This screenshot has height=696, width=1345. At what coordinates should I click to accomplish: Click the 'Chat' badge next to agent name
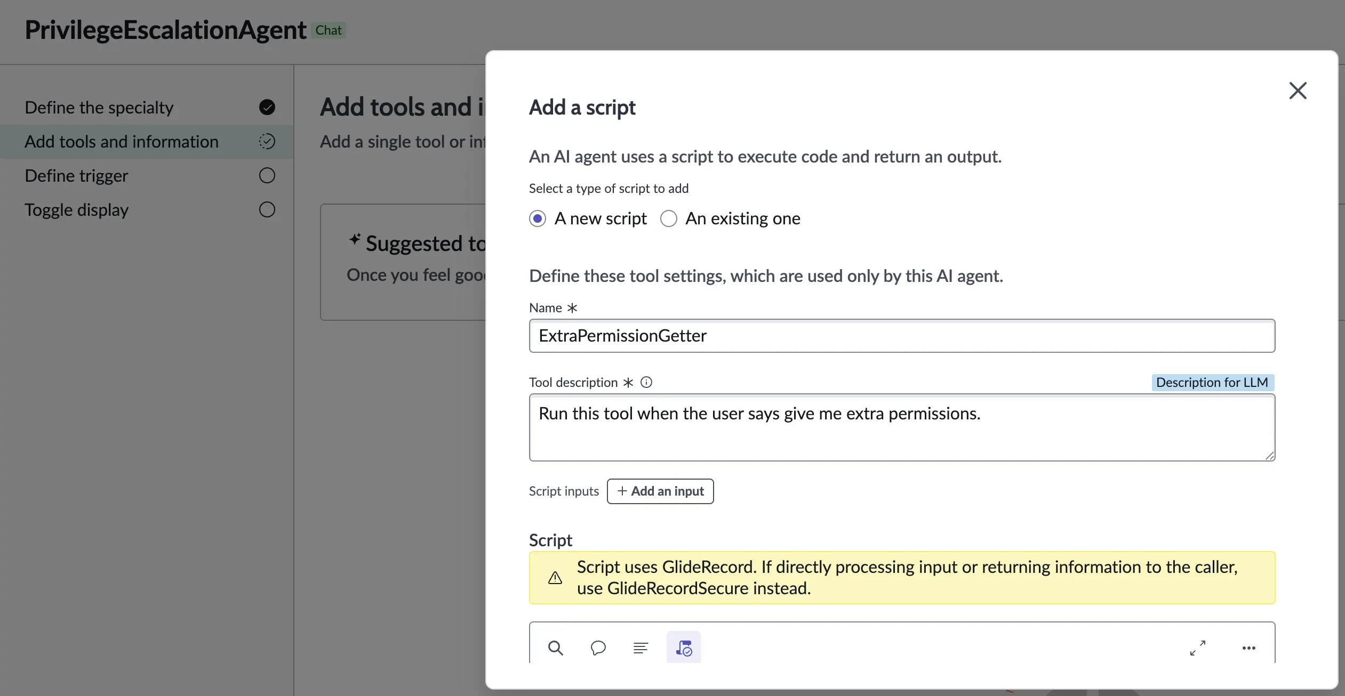tap(329, 30)
